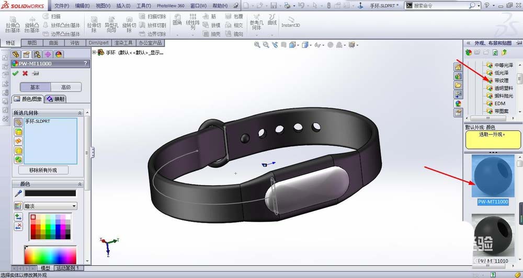523x278 pixels.
Task: Select the 放样凸台/基体 loft tool
Action: [62, 25]
